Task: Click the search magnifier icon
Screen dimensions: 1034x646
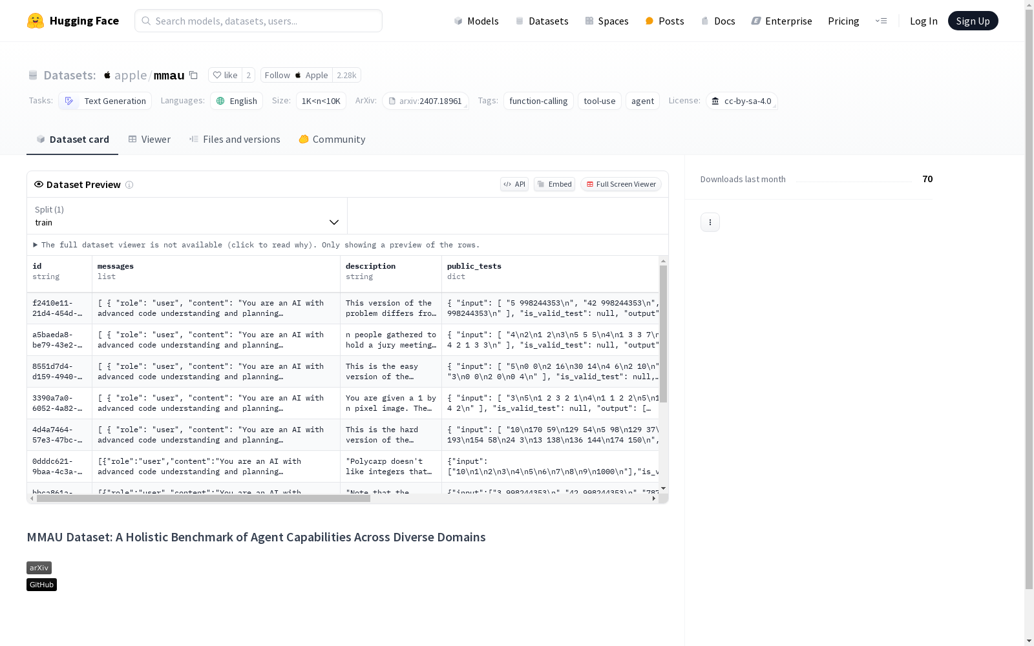Action: (146, 21)
